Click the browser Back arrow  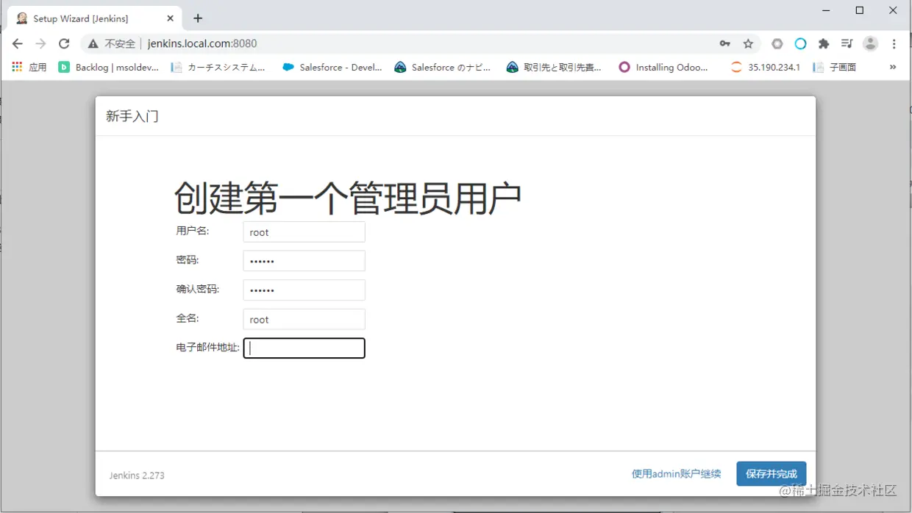[18, 44]
